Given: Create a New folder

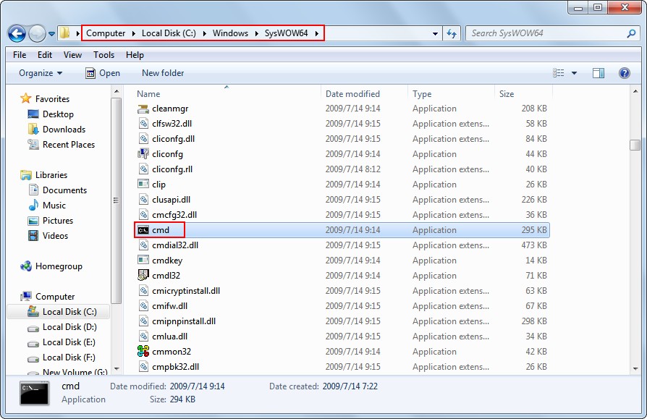Looking at the screenshot, I should point(163,73).
